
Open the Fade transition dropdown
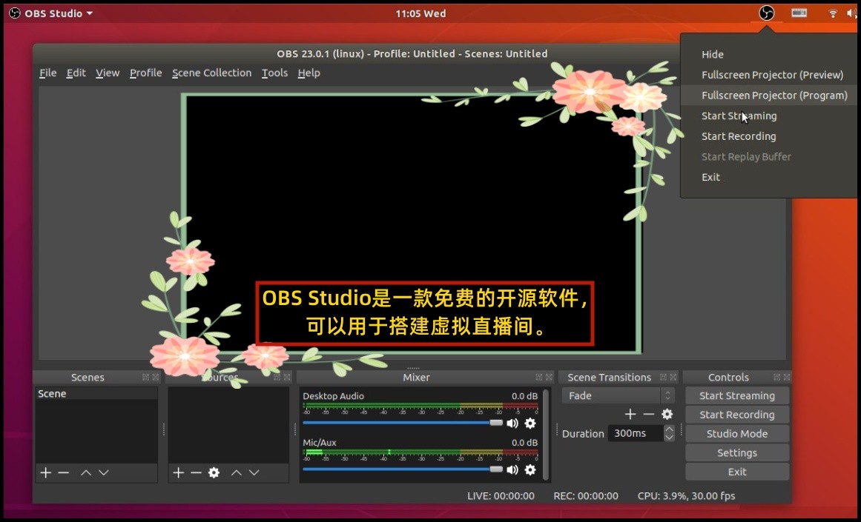[x=612, y=395]
